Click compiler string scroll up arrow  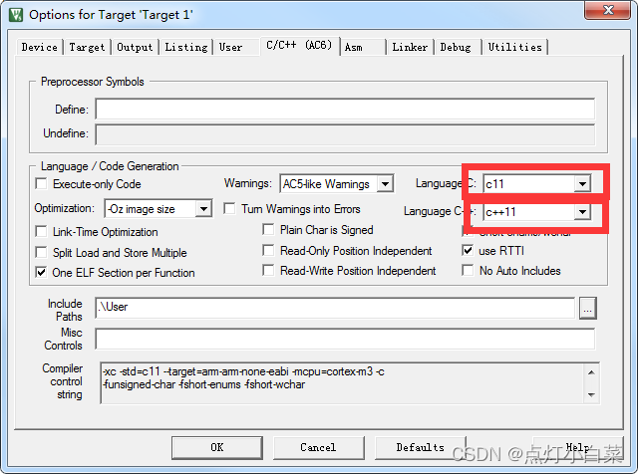(591, 372)
